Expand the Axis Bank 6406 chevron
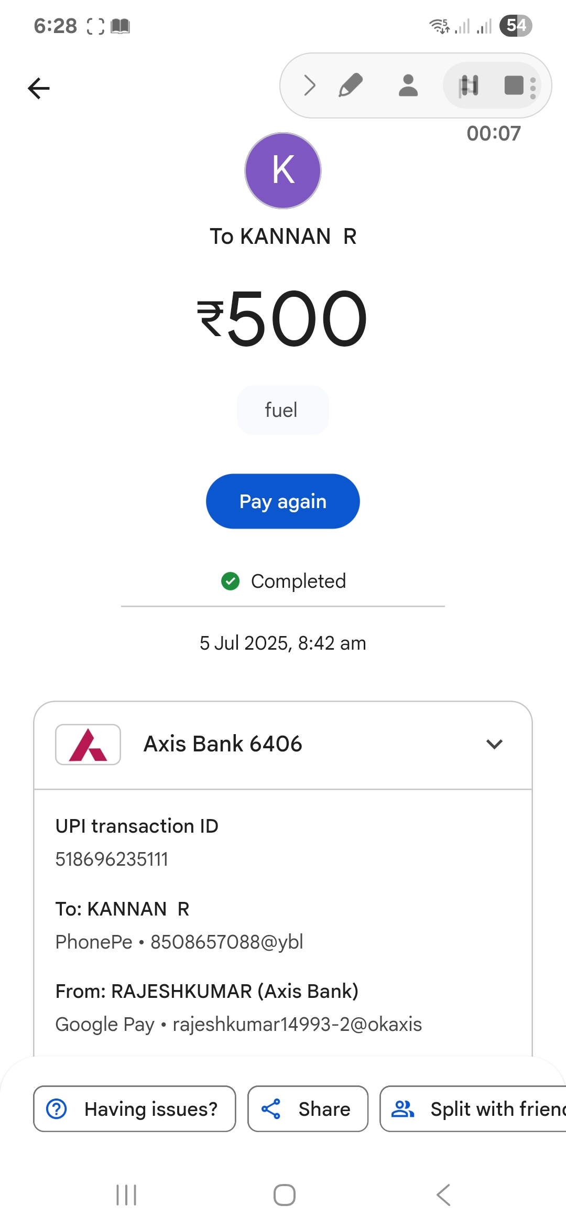566x1227 pixels. [x=494, y=744]
